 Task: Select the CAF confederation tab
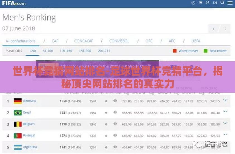[55, 41]
